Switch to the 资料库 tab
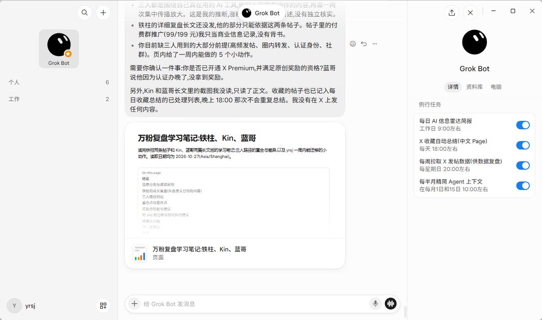542x320 pixels. click(x=474, y=87)
